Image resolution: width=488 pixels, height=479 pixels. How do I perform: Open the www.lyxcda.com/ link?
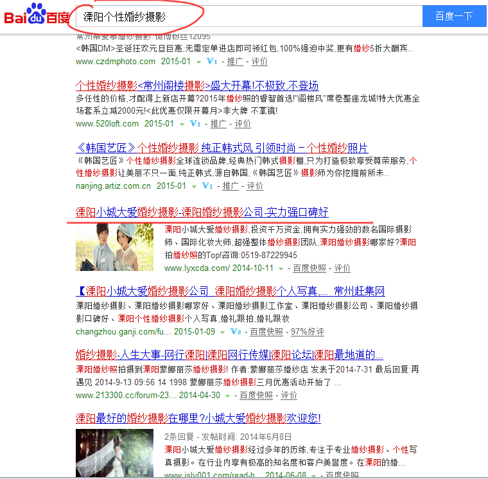coord(197,268)
